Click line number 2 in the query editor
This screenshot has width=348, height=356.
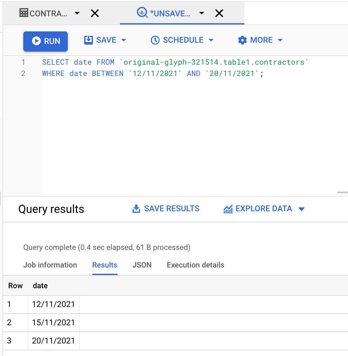(x=23, y=73)
